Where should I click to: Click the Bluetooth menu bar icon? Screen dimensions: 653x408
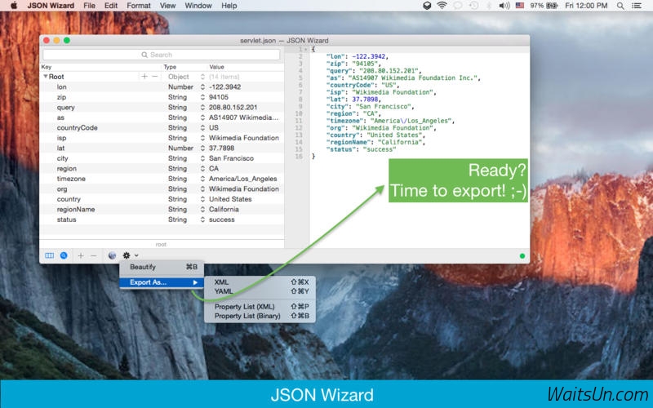(x=489, y=6)
